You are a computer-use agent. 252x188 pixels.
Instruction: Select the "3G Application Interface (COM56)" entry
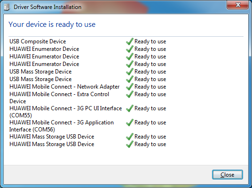coord(62,126)
